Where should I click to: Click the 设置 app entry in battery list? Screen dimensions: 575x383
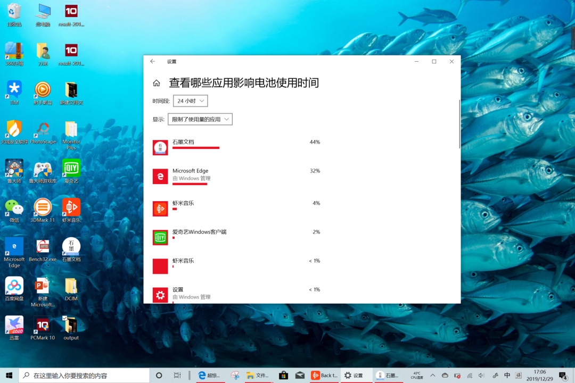pyautogui.click(x=236, y=294)
